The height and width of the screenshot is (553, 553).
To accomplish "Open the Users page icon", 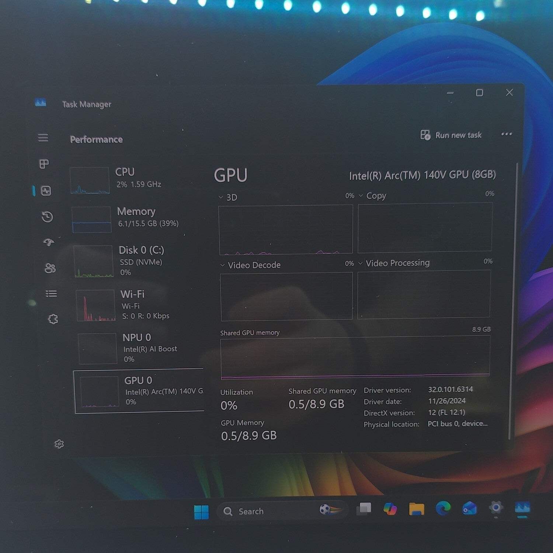I will 50,268.
